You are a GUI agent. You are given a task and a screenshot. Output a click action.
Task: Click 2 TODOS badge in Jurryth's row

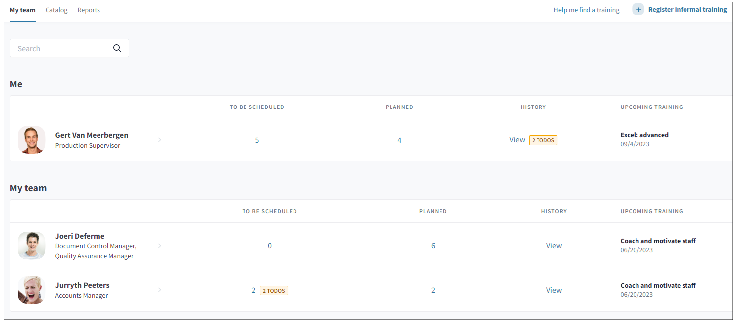point(274,291)
